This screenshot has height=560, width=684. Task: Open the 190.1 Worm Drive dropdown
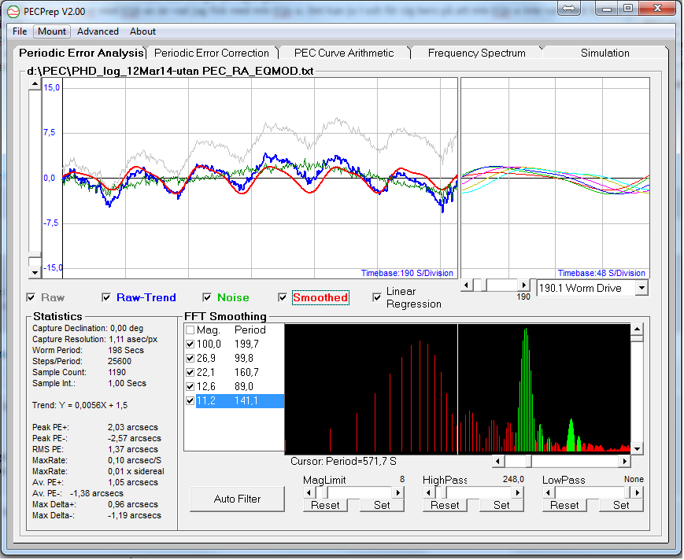[641, 288]
